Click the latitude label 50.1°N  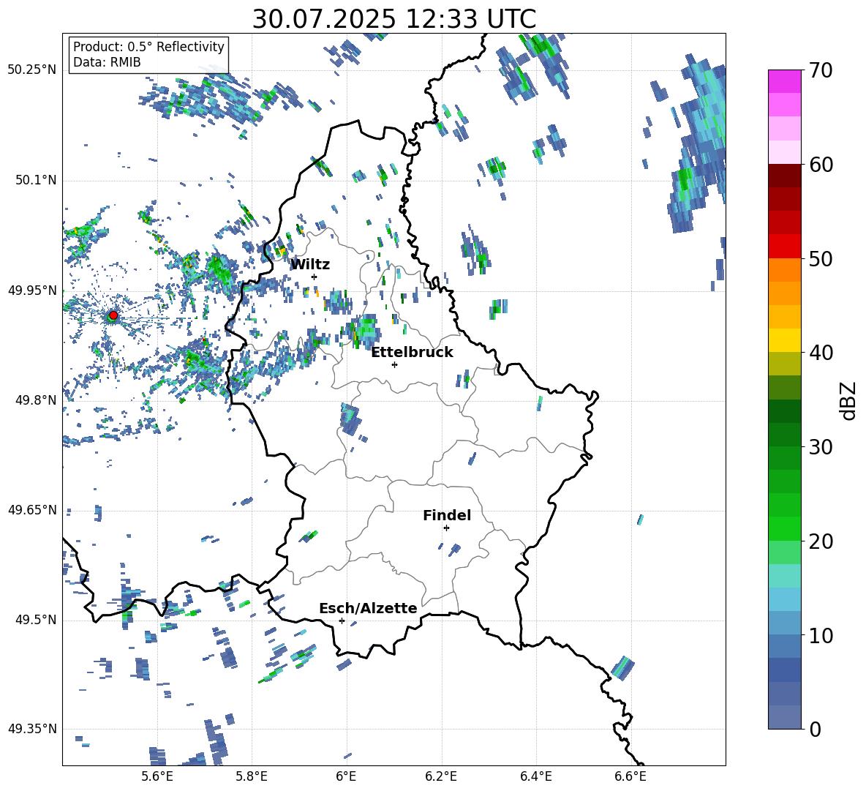point(36,180)
